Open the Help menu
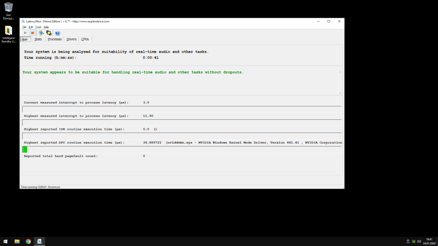Viewport: 438px width, 246px height. (46, 27)
